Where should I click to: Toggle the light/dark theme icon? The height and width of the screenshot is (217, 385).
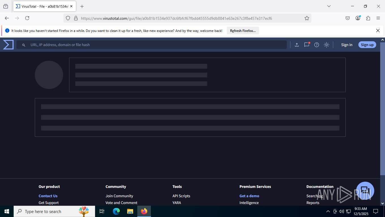pos(326,45)
